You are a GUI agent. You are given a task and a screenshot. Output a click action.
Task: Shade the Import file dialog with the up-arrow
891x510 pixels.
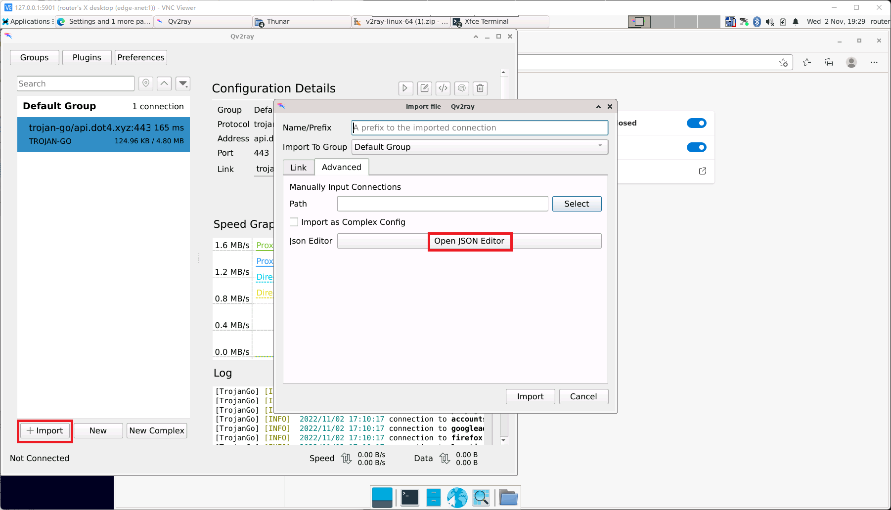pos(598,106)
